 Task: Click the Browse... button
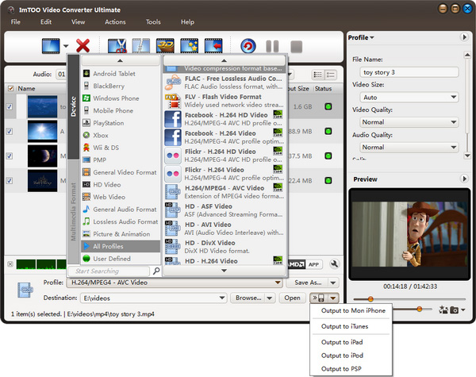248,298
